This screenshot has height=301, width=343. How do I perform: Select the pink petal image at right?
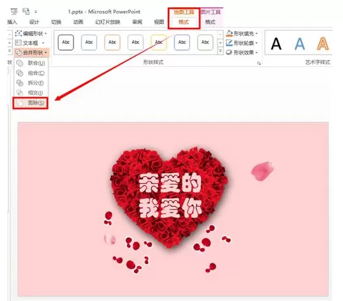tap(262, 171)
